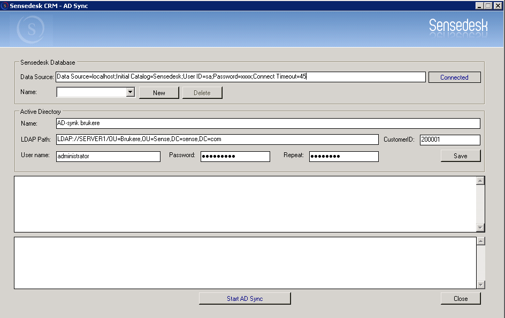Click the 'User name:' label
Screen dimensions: 505x318
[x=35, y=155]
